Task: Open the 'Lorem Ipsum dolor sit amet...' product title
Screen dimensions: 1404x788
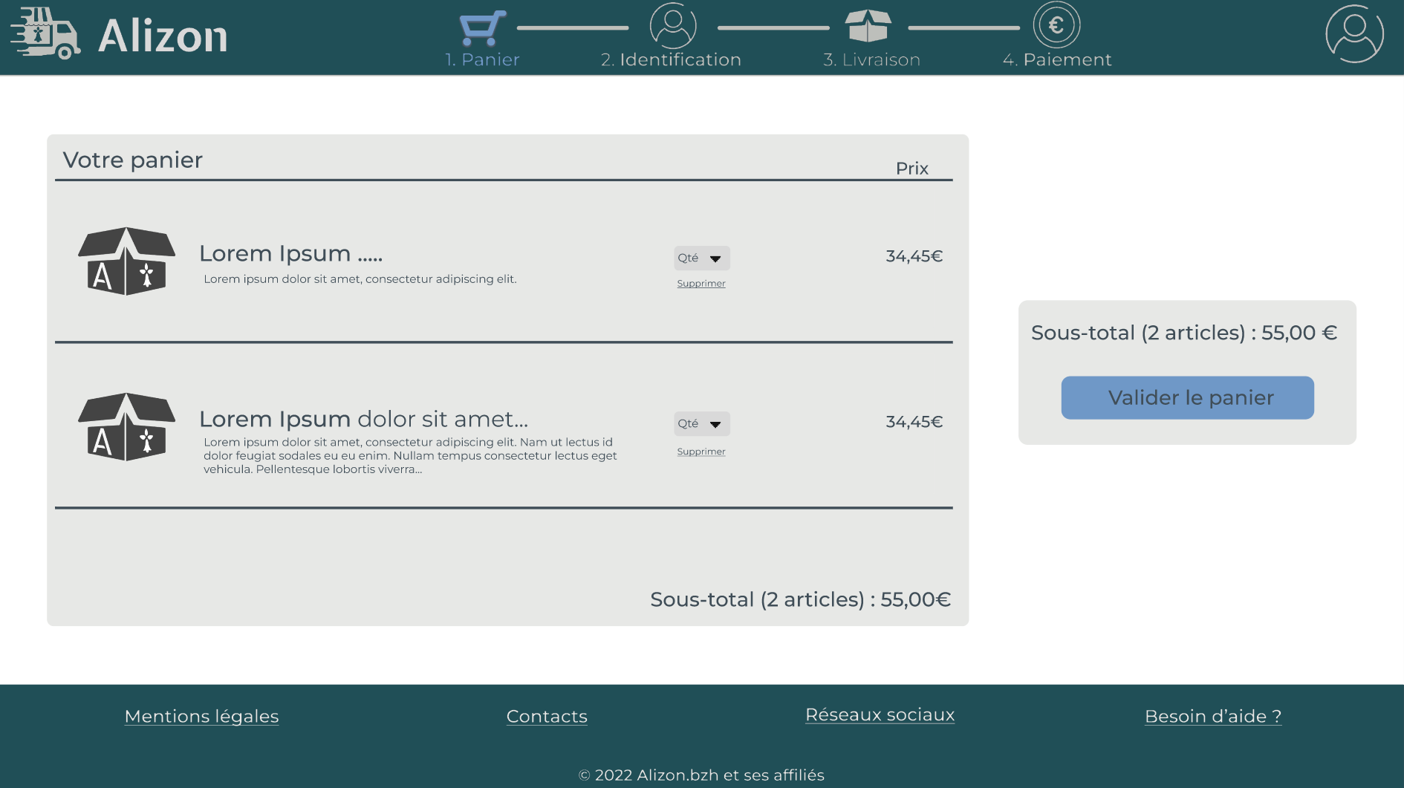Action: tap(363, 420)
